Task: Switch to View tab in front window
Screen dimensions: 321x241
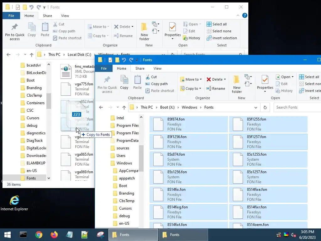Action: 157,68
